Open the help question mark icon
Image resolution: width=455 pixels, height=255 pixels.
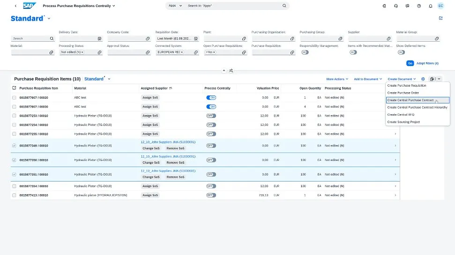[x=418, y=6]
